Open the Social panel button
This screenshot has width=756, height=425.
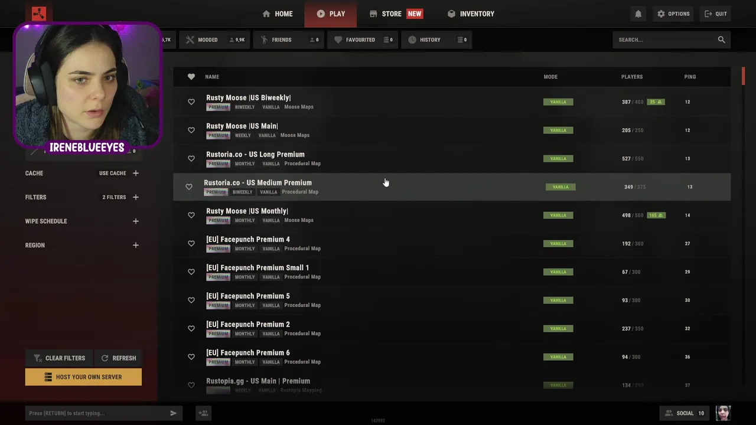point(685,413)
